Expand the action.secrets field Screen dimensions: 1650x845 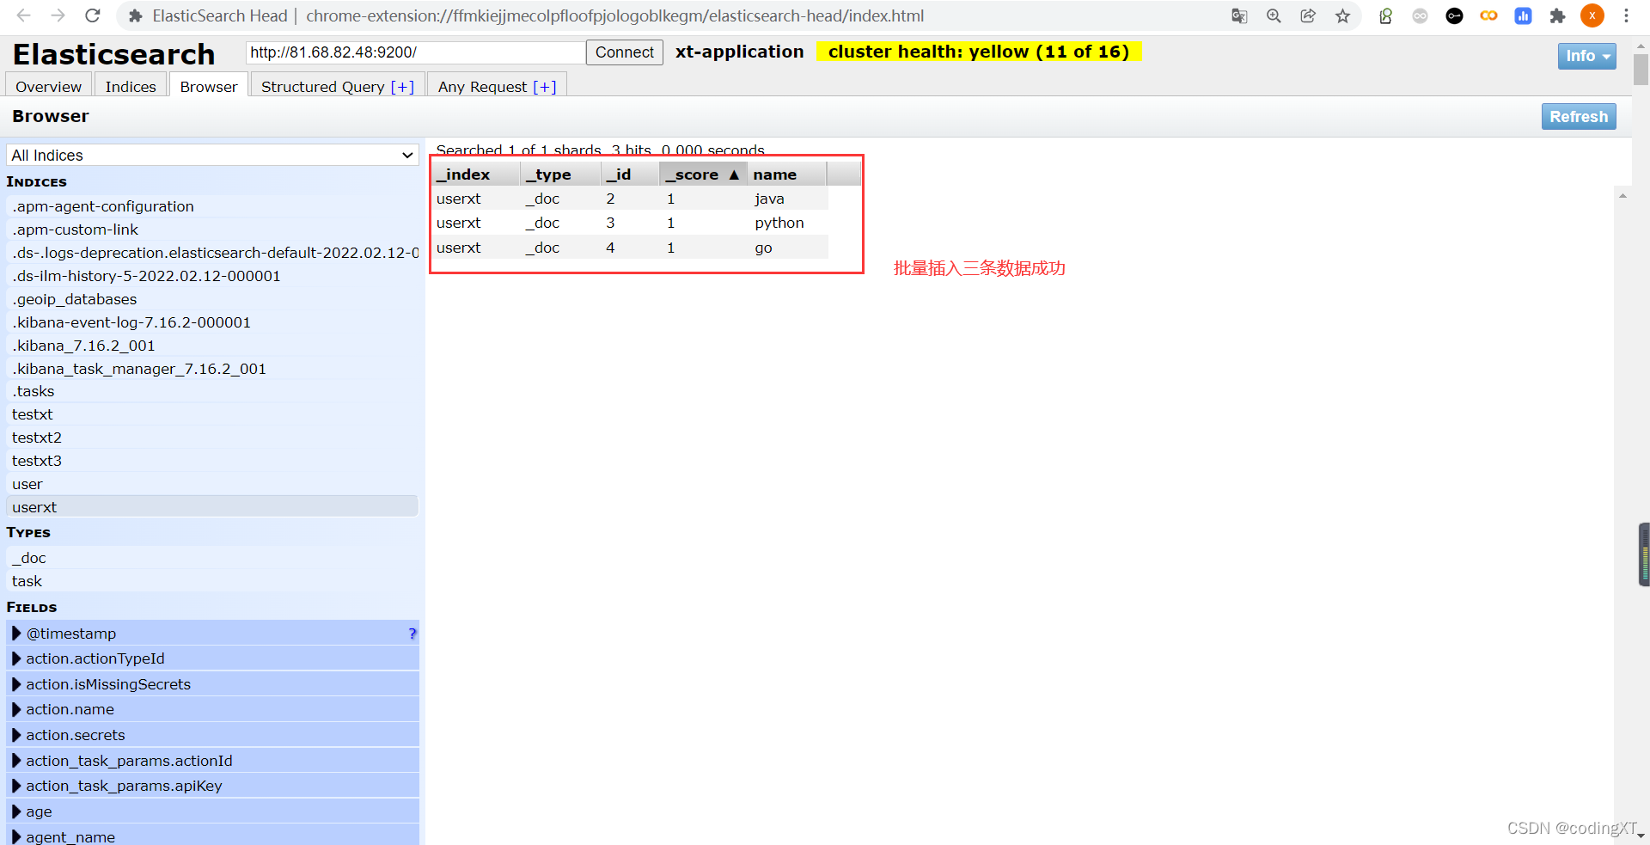point(16,735)
